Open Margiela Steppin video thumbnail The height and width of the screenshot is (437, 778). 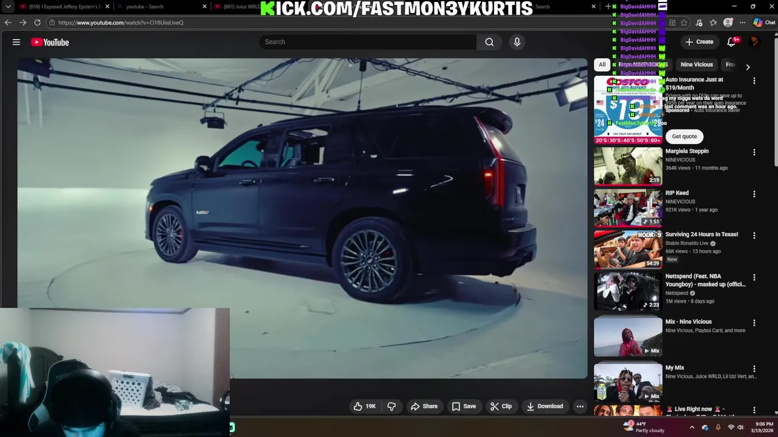coord(628,166)
